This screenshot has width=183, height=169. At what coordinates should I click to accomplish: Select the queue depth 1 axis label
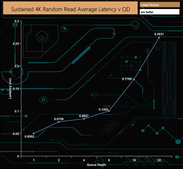pos(34,160)
